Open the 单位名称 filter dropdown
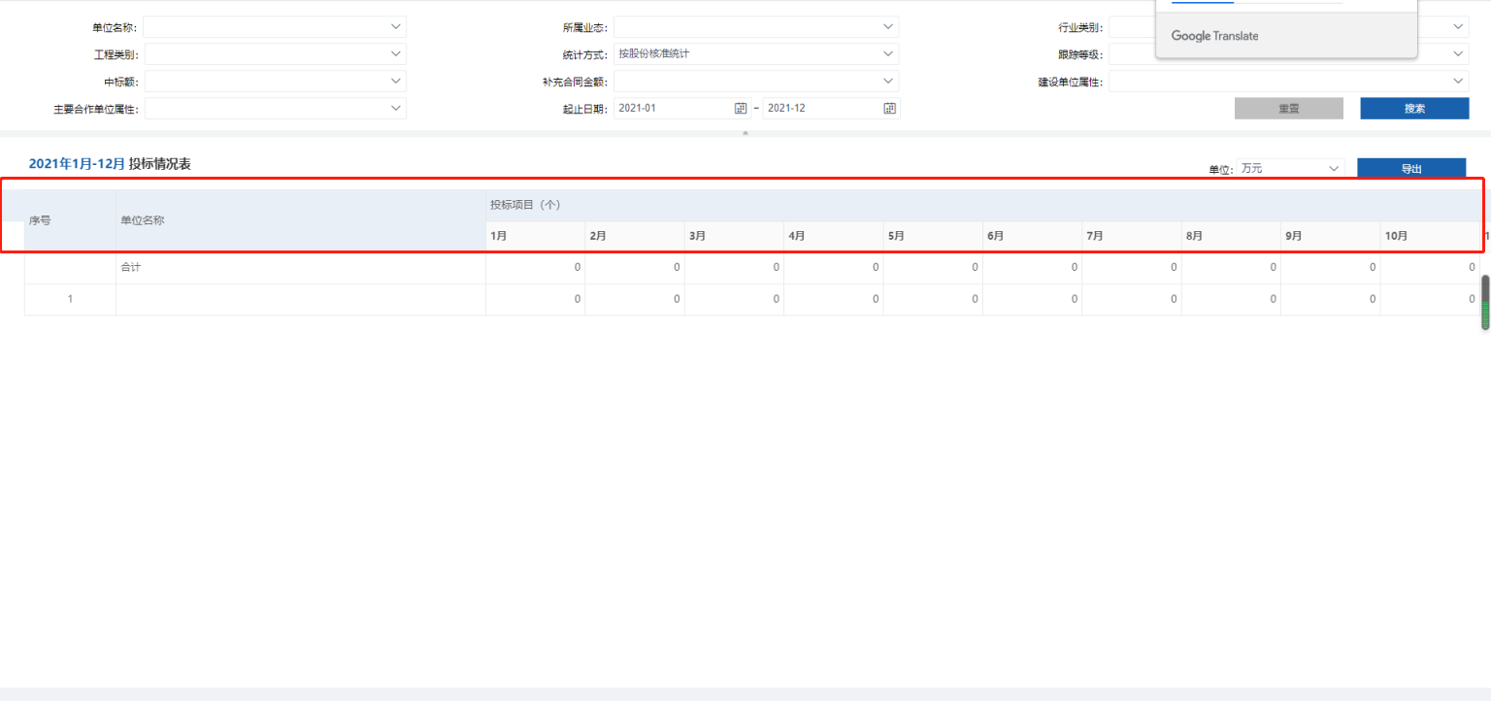 (275, 27)
